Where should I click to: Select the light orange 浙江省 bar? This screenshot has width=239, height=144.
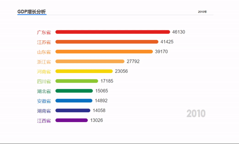[90, 61]
